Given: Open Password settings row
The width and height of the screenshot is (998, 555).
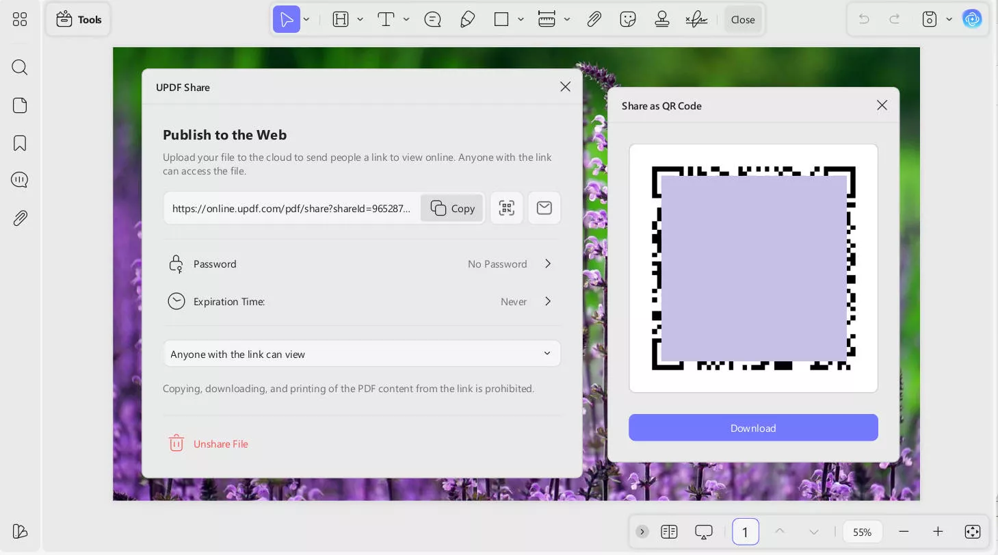Looking at the screenshot, I should pos(361,263).
